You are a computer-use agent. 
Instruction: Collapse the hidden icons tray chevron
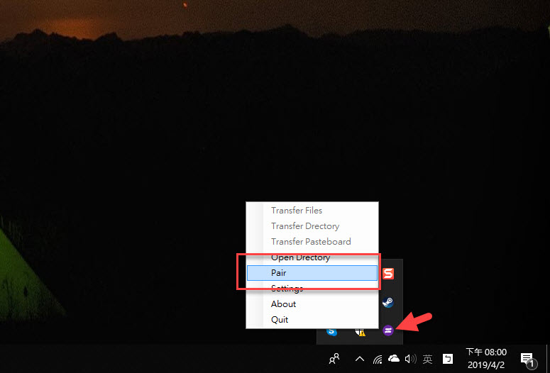[360, 359]
